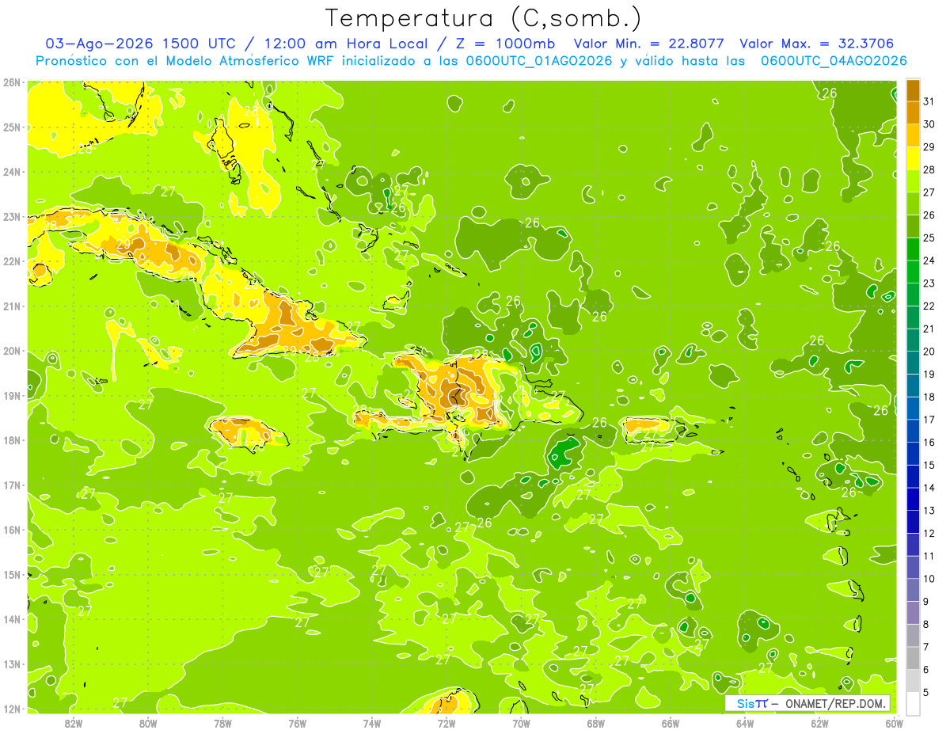Click the "0600UTC_04AGO2026" valid-until time text
This screenshot has height=734, width=950.
pos(834,61)
